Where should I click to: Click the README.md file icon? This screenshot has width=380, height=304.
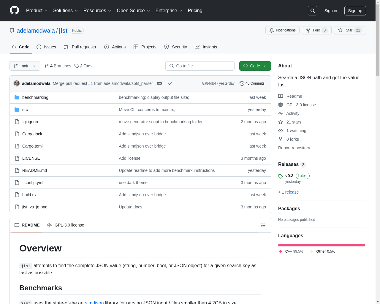point(17,170)
